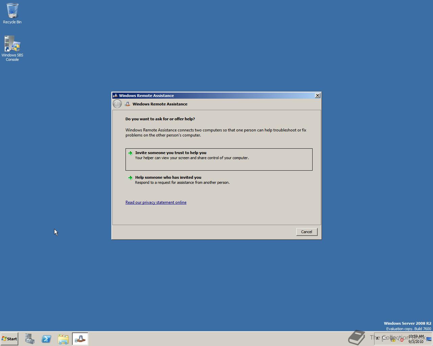The height and width of the screenshot is (346, 433).
Task: Open the clock showing 10:59 AM
Action: [x=416, y=339]
